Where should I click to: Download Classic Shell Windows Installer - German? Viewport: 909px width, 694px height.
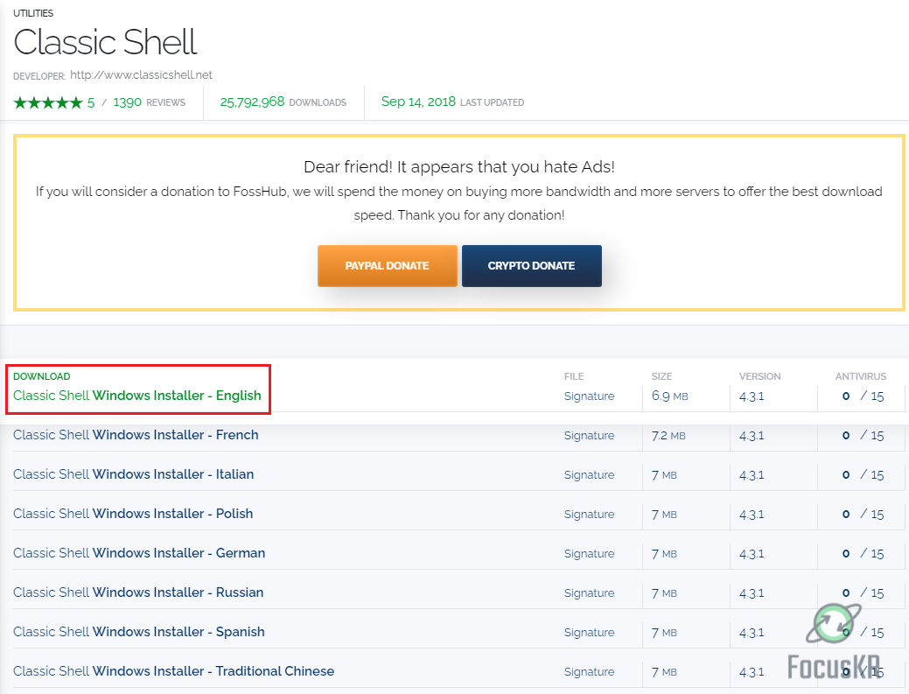pos(139,553)
